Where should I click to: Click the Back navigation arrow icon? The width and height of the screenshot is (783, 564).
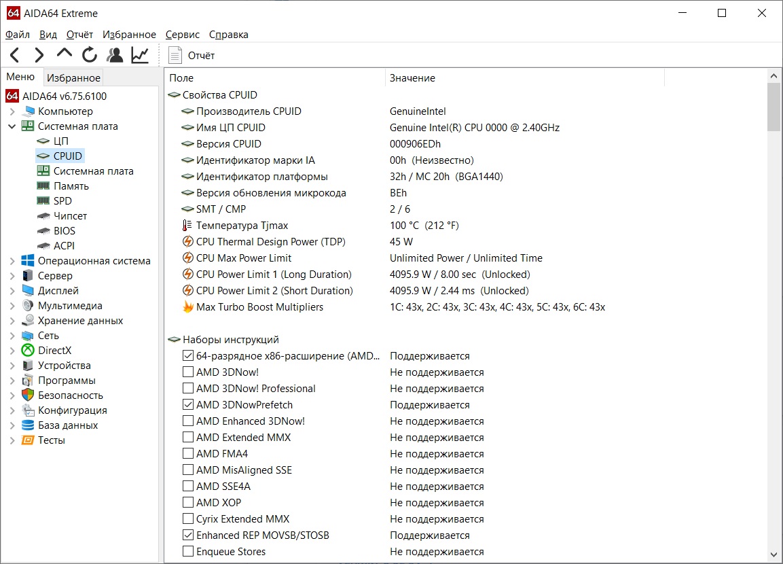pyautogui.click(x=15, y=55)
